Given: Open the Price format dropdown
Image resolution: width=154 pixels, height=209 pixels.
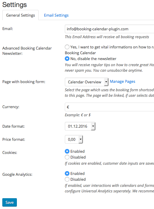Looking at the screenshot, I should pyautogui.click(x=74, y=139).
